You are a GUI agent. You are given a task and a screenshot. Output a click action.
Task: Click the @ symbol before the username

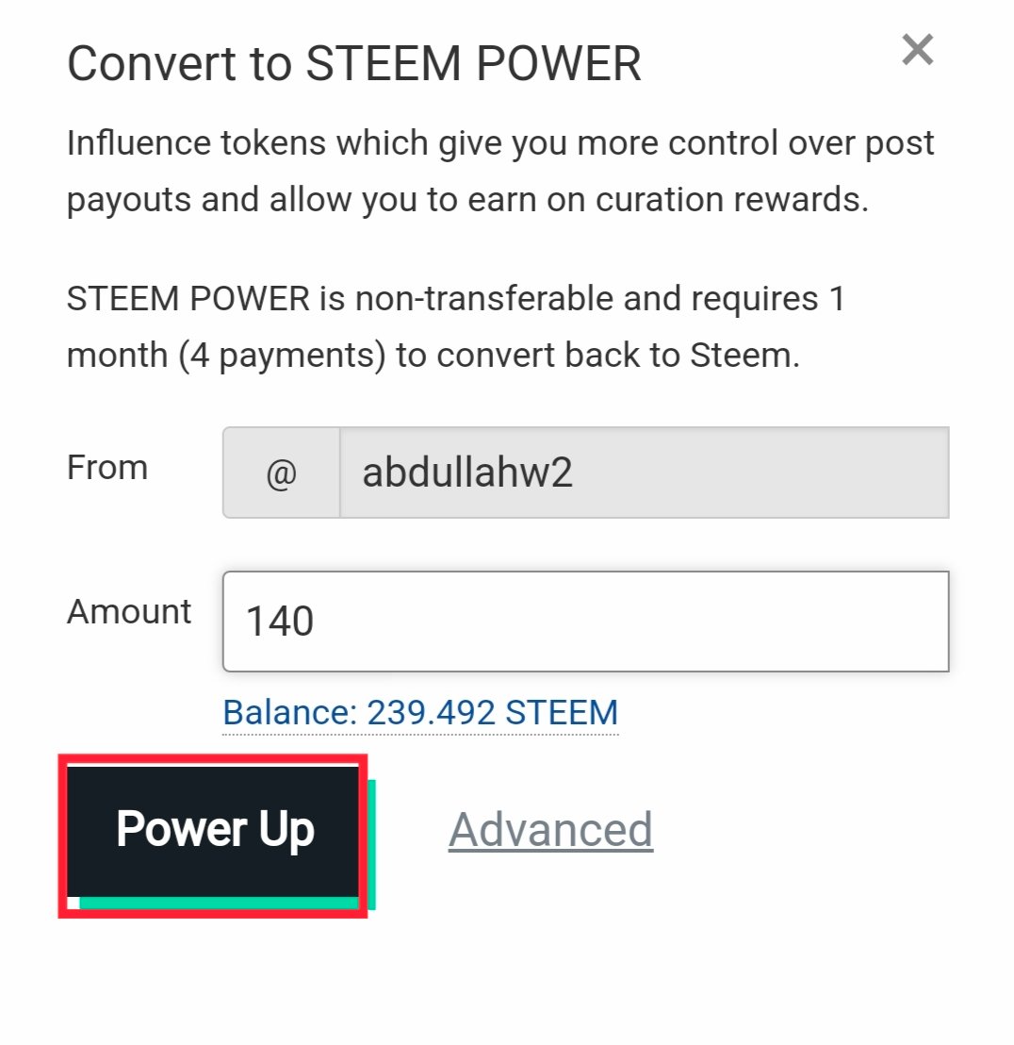(281, 473)
